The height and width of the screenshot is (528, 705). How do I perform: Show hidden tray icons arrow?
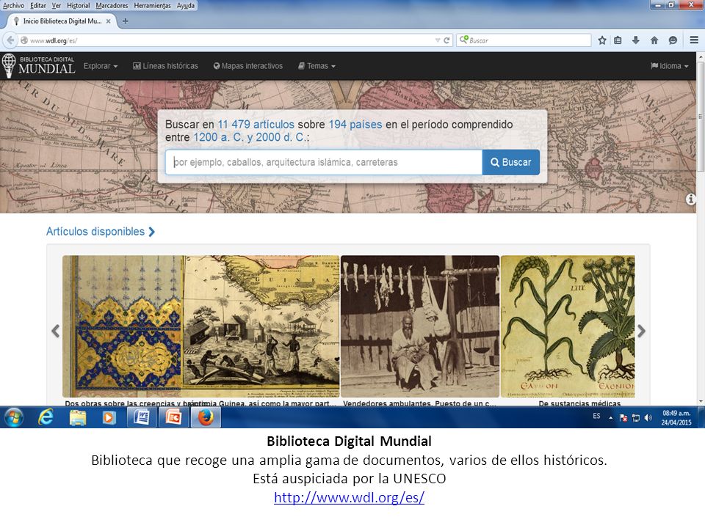610,417
